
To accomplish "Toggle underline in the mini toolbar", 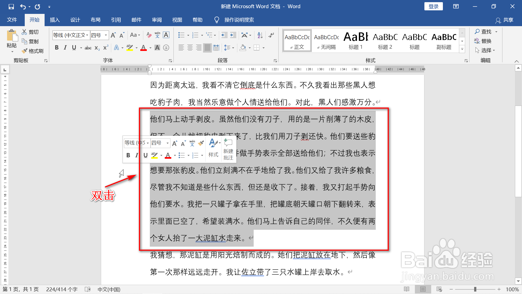I will (145, 155).
